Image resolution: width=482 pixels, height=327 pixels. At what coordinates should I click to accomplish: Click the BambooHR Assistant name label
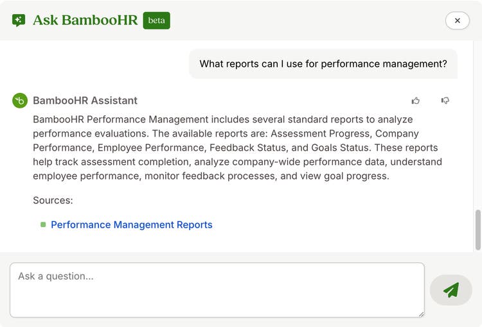[x=85, y=101]
